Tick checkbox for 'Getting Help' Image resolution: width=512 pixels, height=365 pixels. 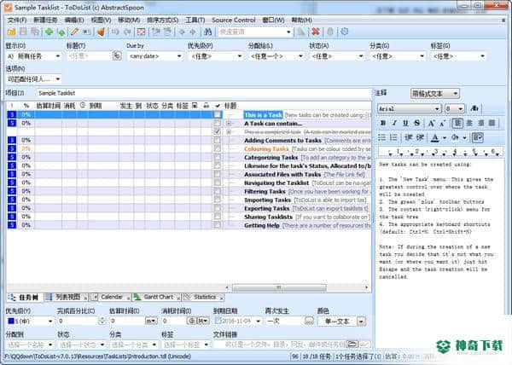click(217, 225)
